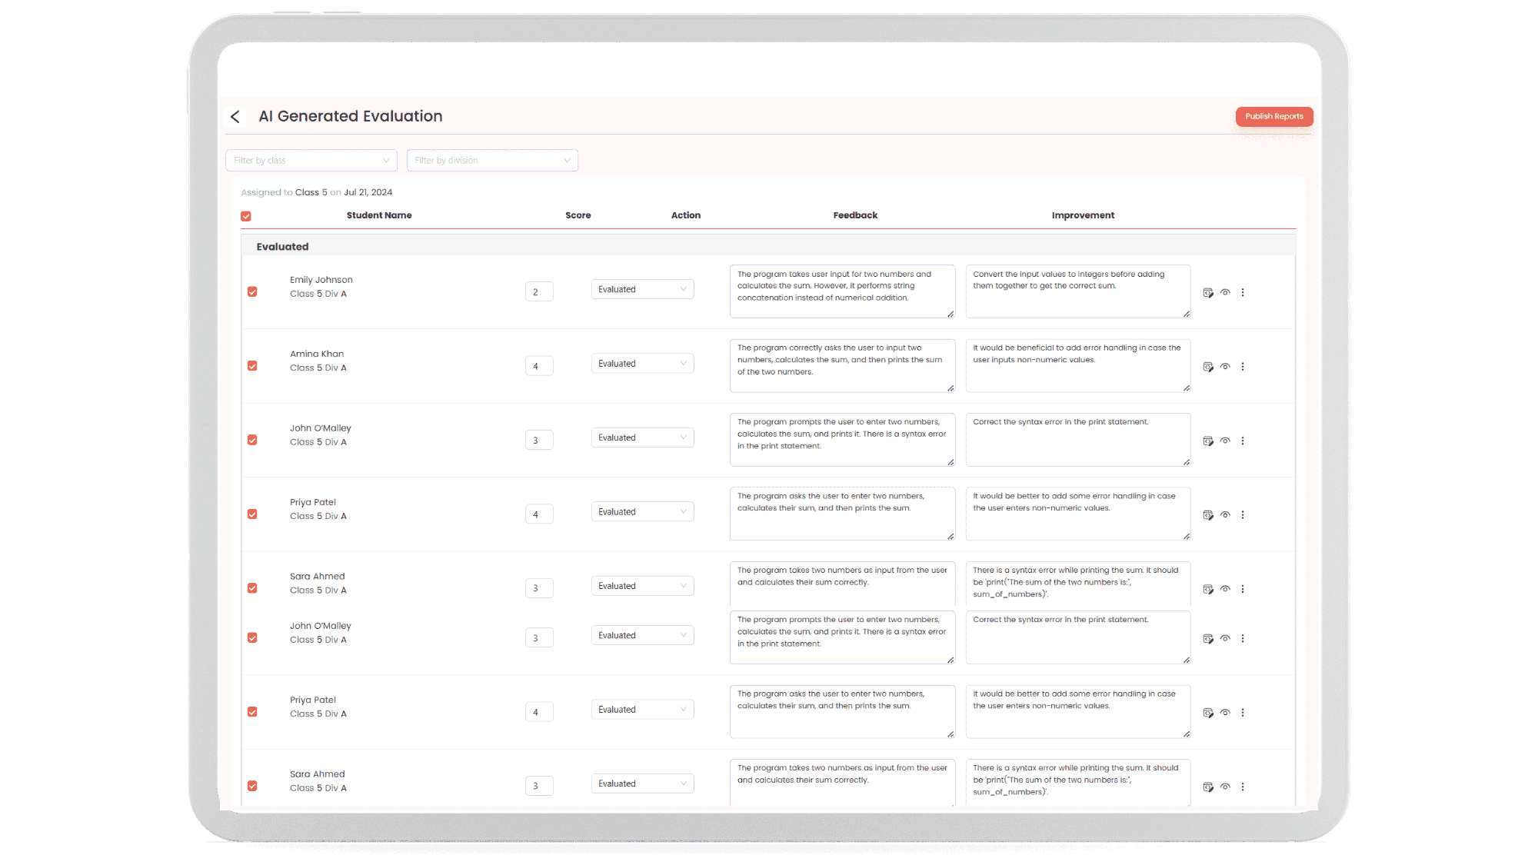Open three-dot menu for Amina Khan
1538x865 pixels.
click(1243, 367)
